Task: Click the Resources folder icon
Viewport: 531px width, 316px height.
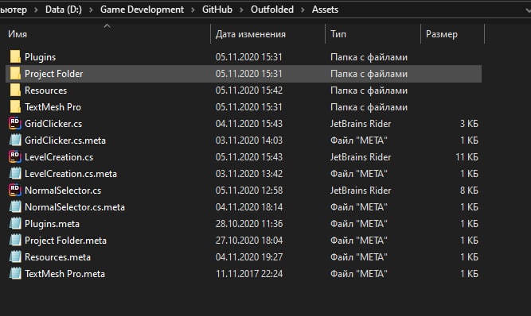Action: pyautogui.click(x=15, y=91)
